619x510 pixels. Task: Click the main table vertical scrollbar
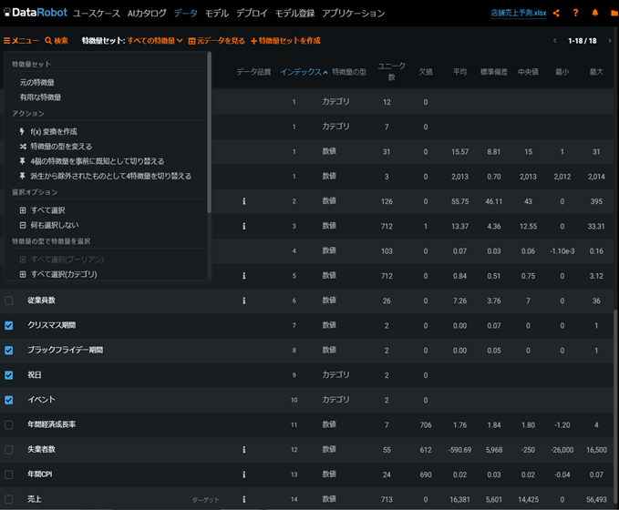point(615,408)
